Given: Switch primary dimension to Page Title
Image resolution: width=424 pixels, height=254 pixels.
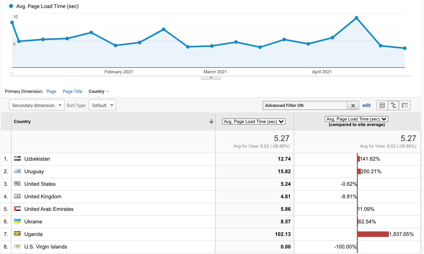Looking at the screenshot, I should tap(72, 91).
